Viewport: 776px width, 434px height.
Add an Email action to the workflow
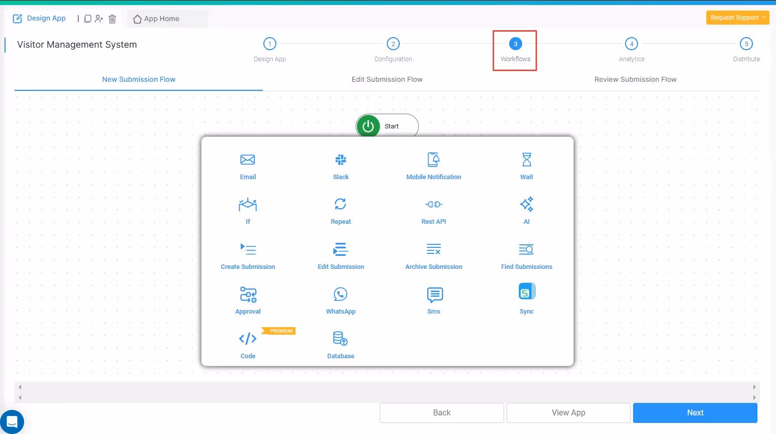[x=248, y=166]
